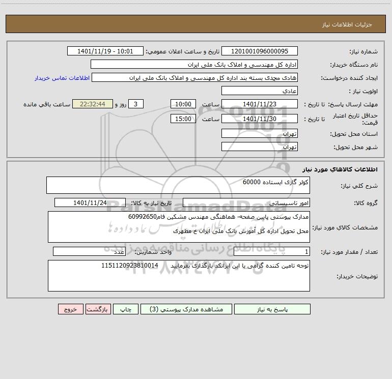
Task: Open اطلاعات تماس خریدار link
Action: [x=62, y=78]
